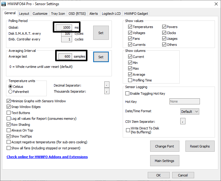Click the Emb. Controller cycles field
The image size is (221, 181).
(67, 39)
